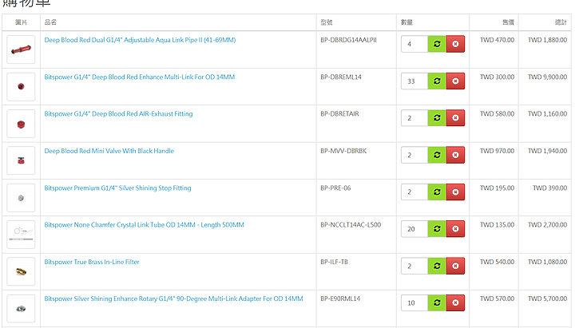This screenshot has width=575, height=328.
Task: Open the Bitspower True Brass In-Line Filter link
Action: 92,262
